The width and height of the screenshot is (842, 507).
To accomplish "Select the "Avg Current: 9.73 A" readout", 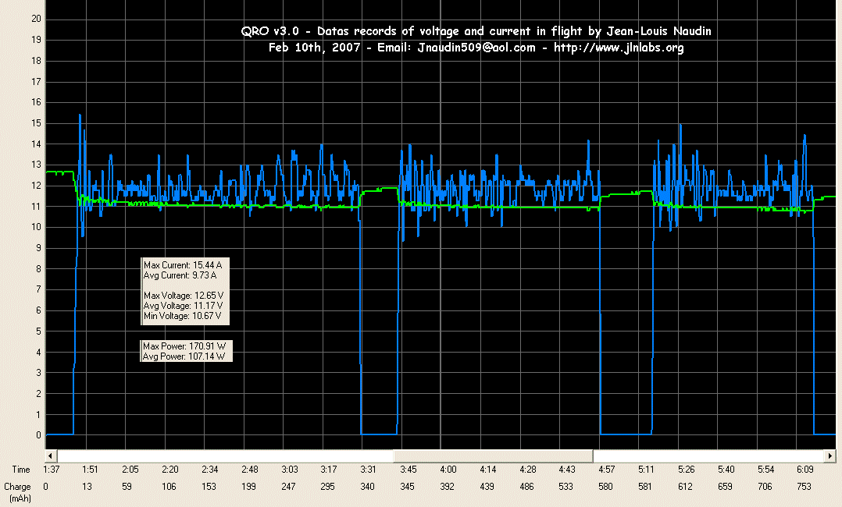I will click(180, 275).
